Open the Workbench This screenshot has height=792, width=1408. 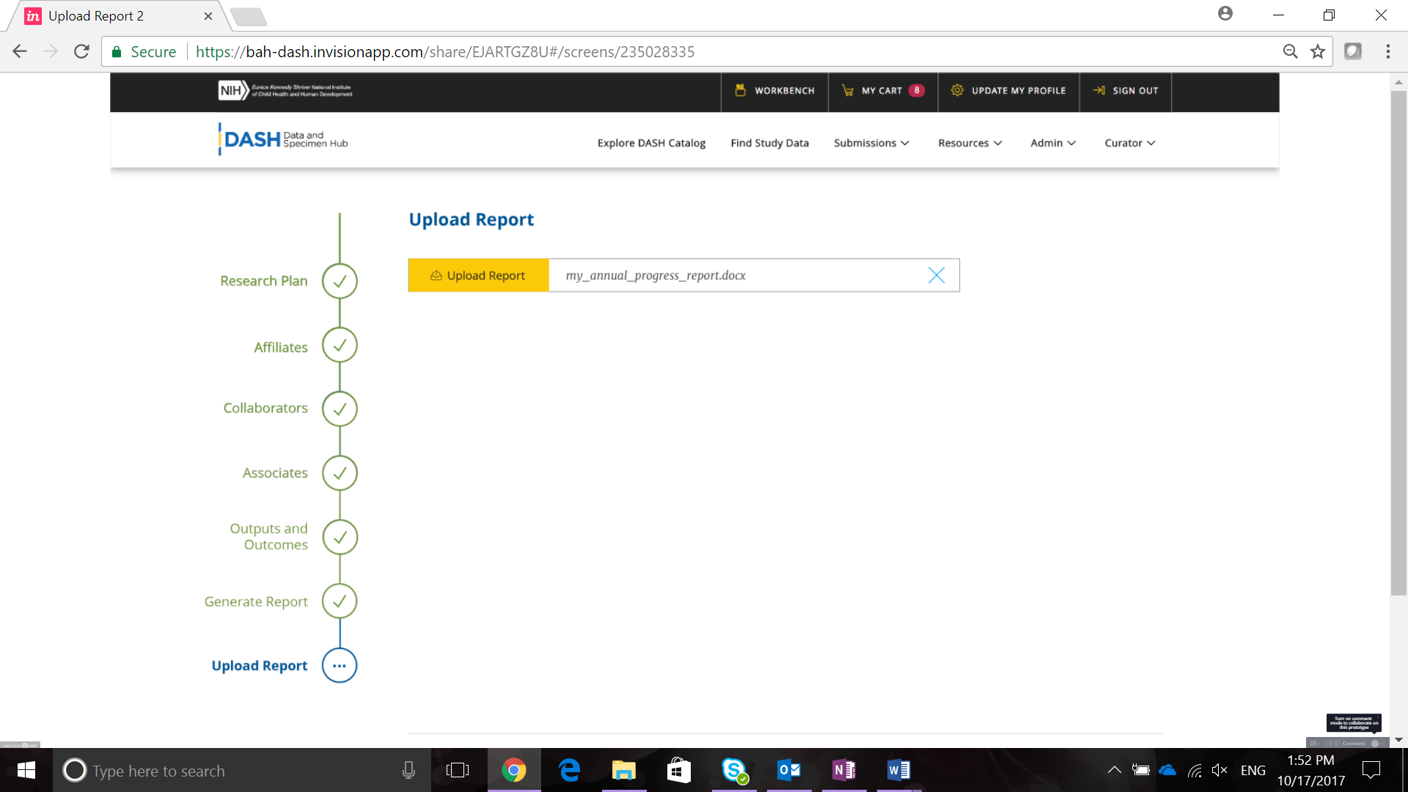click(x=774, y=91)
